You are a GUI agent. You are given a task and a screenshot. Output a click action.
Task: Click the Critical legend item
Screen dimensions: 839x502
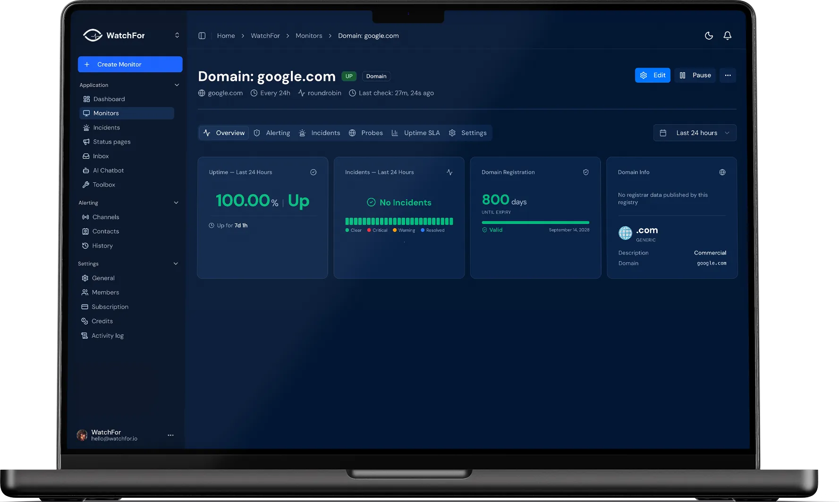pyautogui.click(x=377, y=230)
